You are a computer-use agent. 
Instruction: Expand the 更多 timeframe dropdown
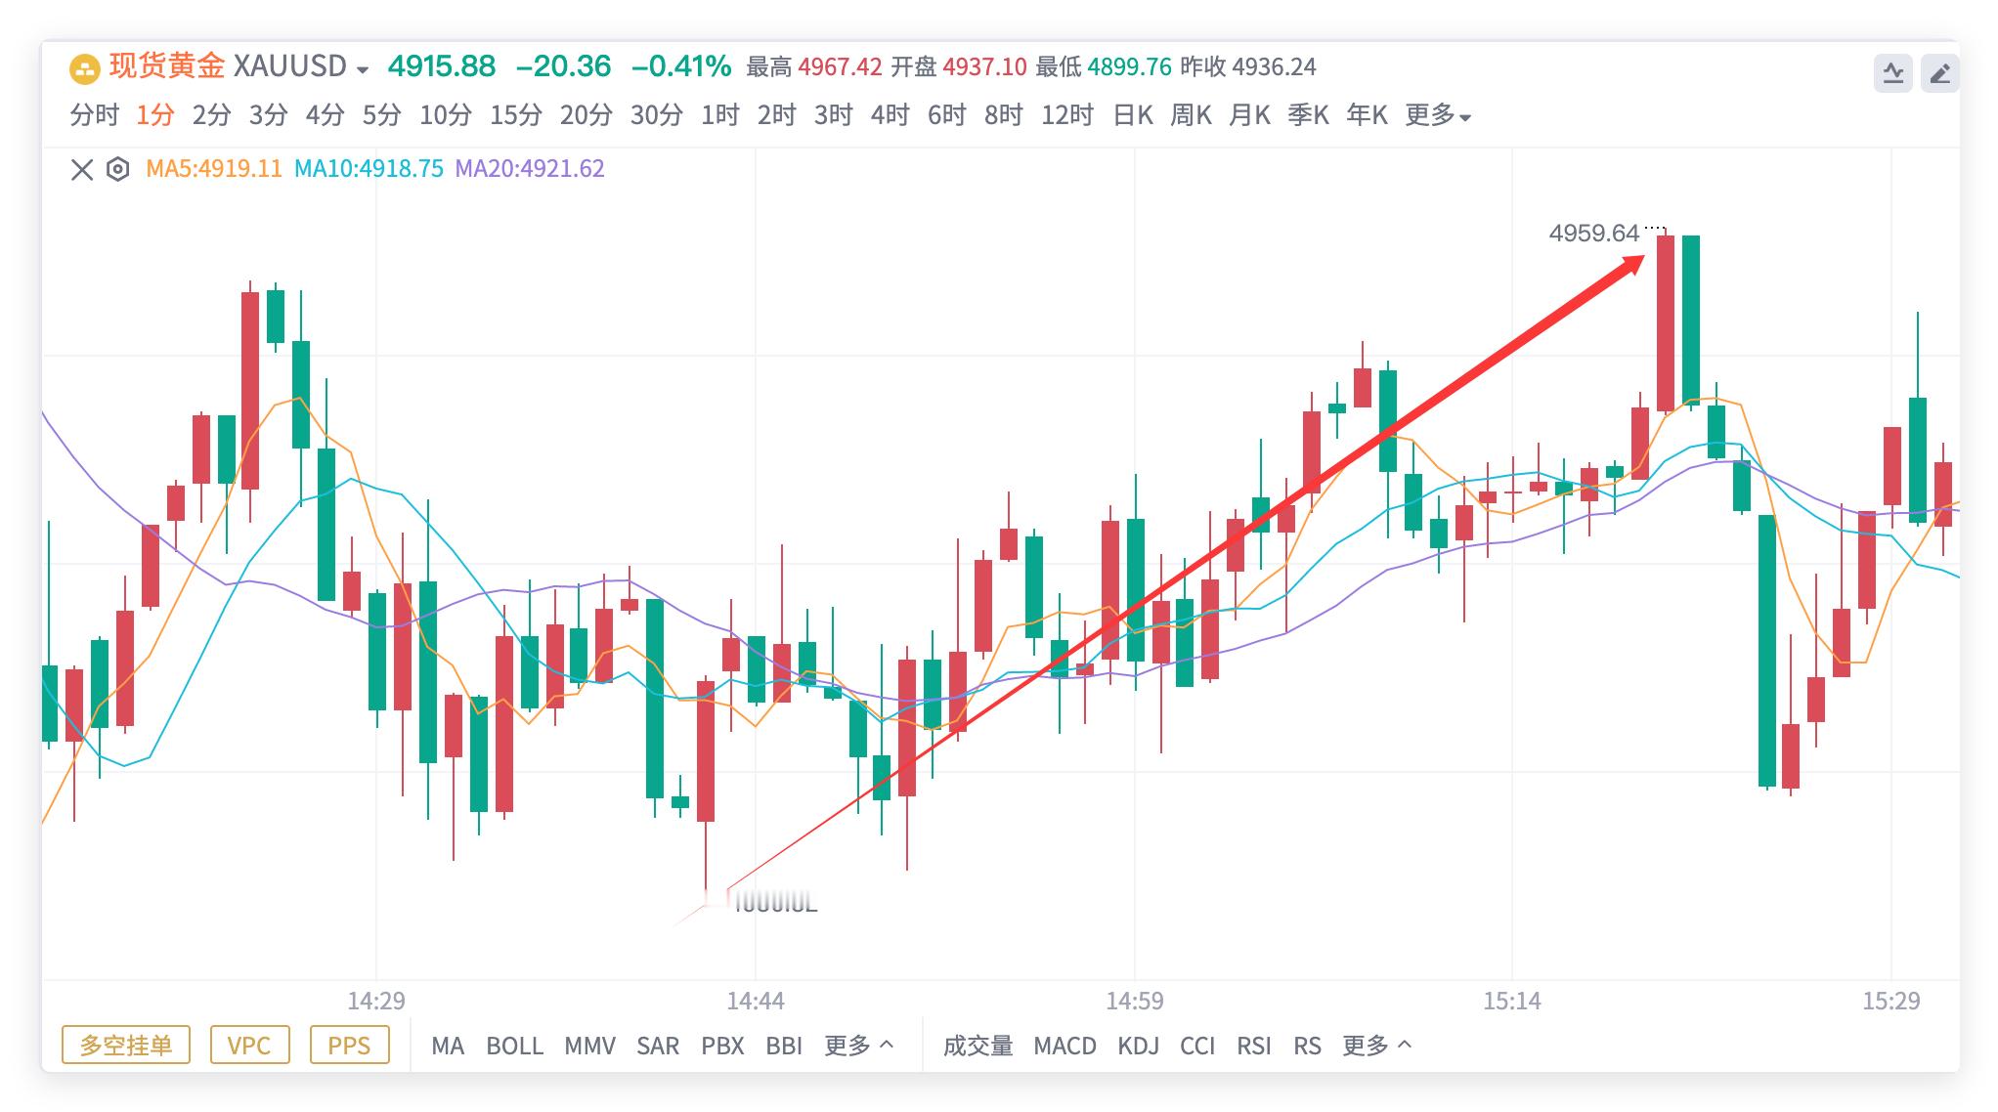[x=1433, y=115]
